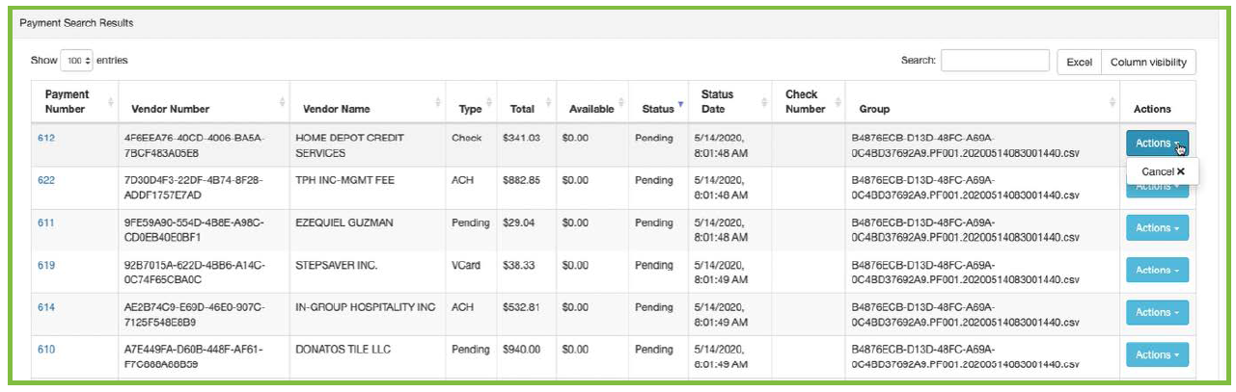Sort by Payment Number column arrows
The height and width of the screenshot is (392, 1236).
coord(110,102)
